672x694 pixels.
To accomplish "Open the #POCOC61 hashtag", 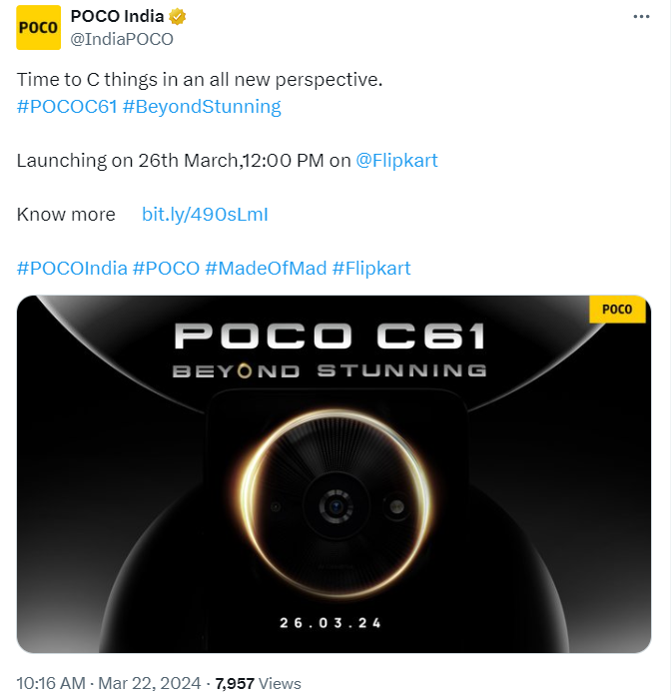I will [66, 106].
